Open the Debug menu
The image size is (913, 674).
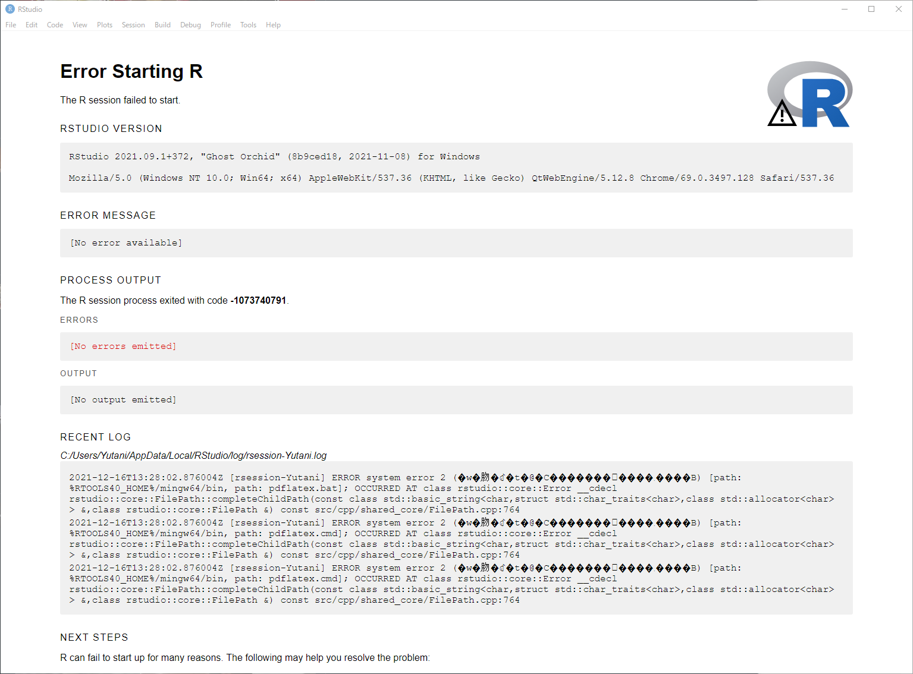(190, 25)
